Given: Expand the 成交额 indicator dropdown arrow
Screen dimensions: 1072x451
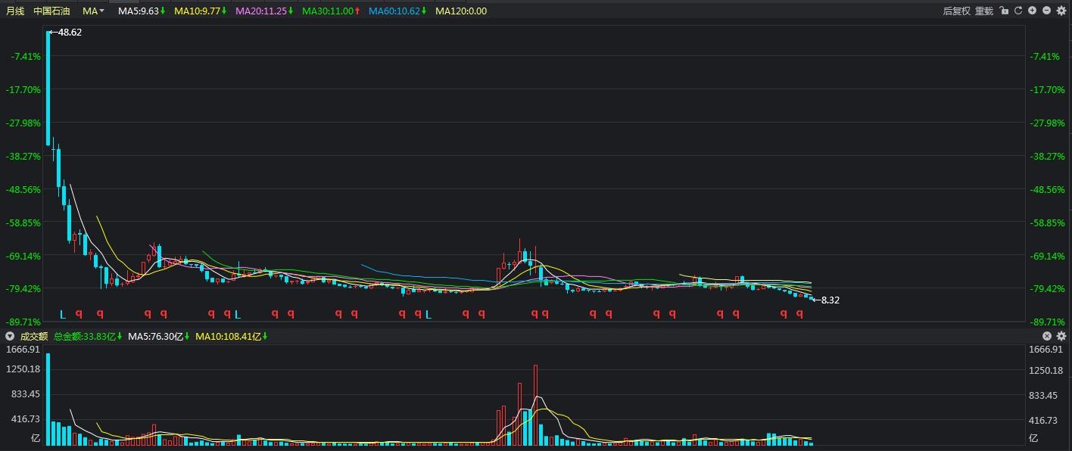Looking at the screenshot, I should 10,336.
